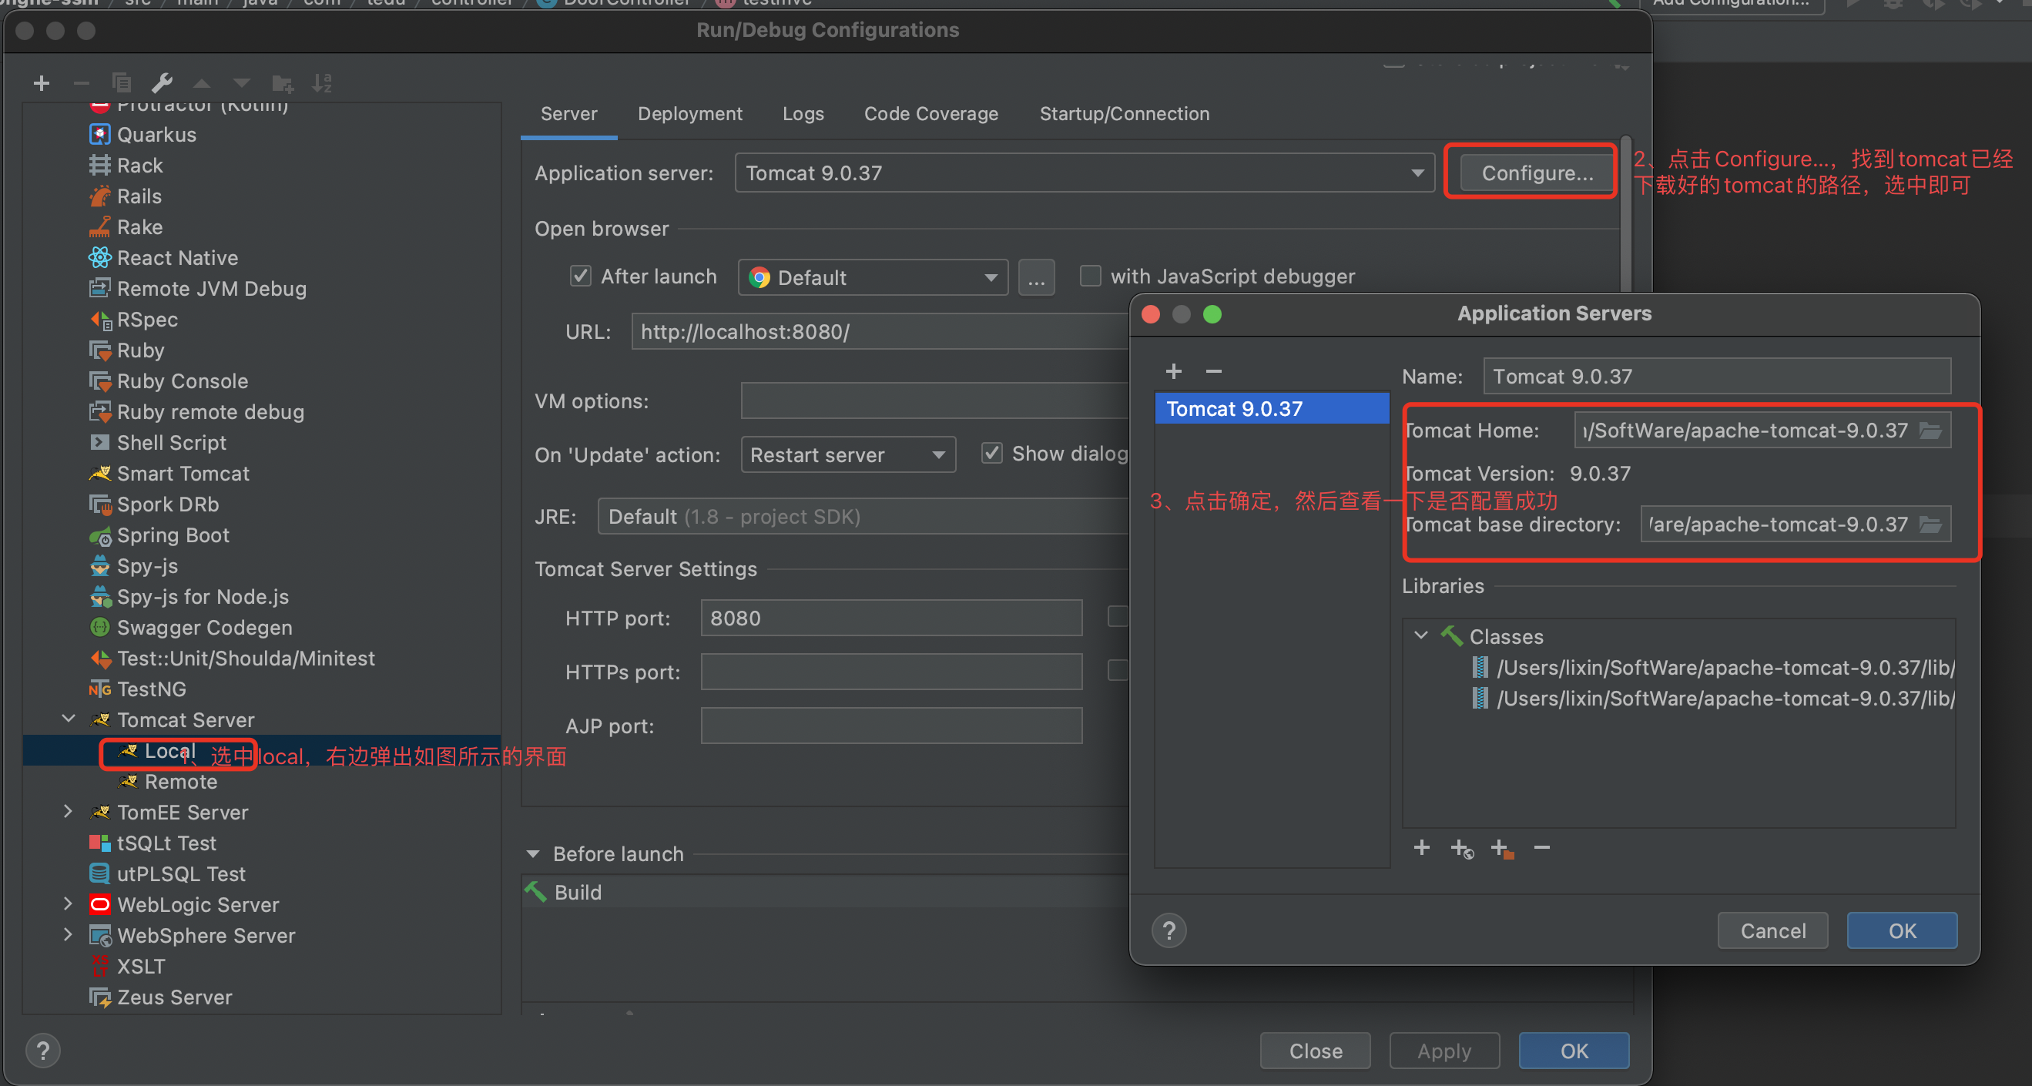This screenshot has width=2032, height=1086.
Task: Open the On 'Update' action dropdown
Action: click(x=848, y=455)
